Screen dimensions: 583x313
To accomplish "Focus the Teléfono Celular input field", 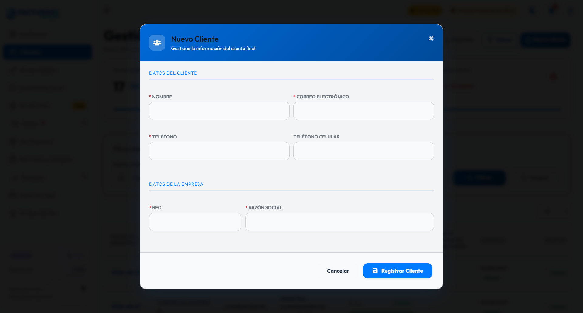I will click(x=363, y=151).
